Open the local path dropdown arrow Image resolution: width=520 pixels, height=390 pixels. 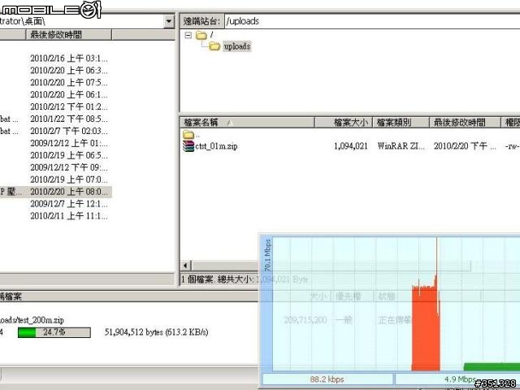pyautogui.click(x=169, y=22)
